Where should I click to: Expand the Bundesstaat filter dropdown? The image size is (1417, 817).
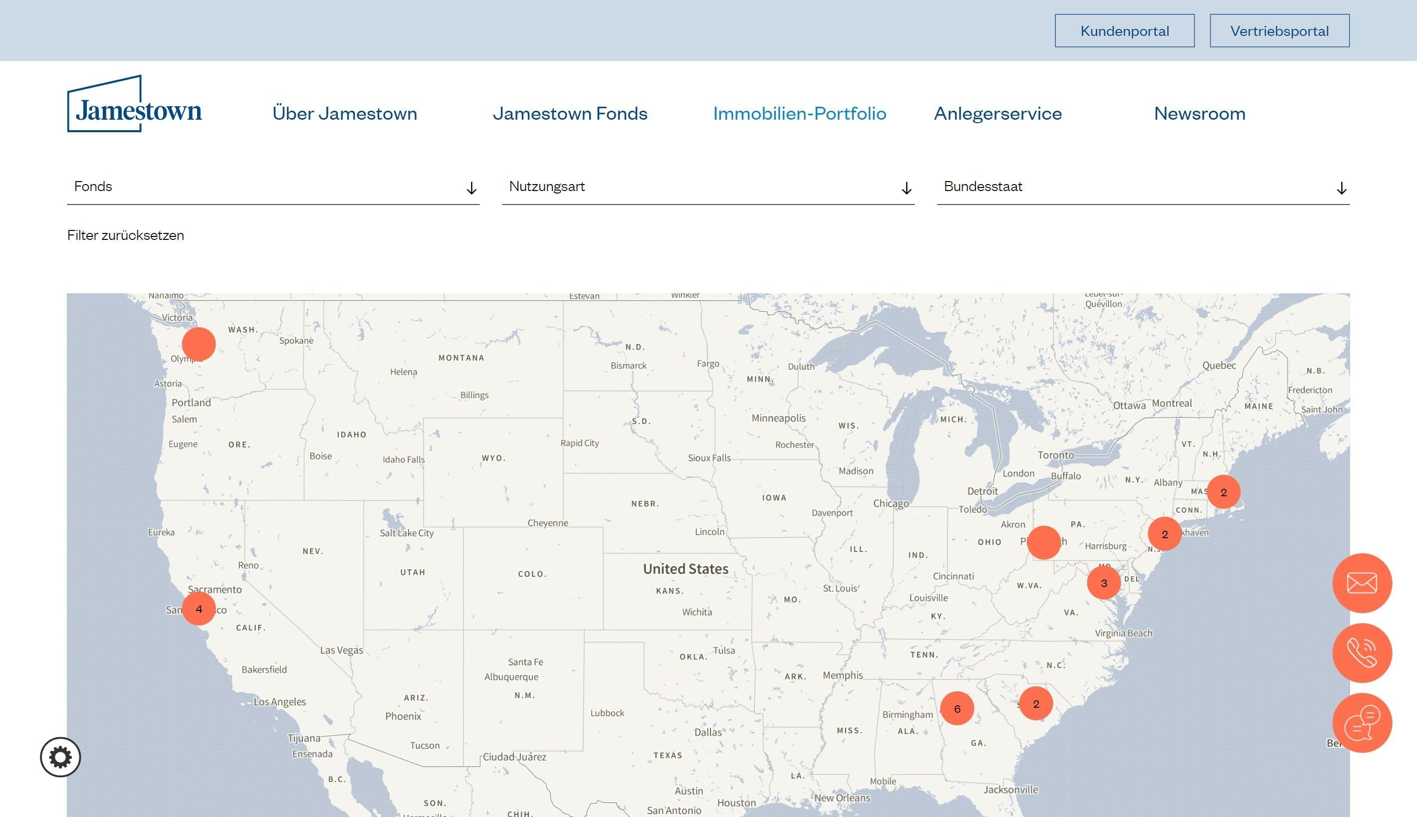point(1143,187)
